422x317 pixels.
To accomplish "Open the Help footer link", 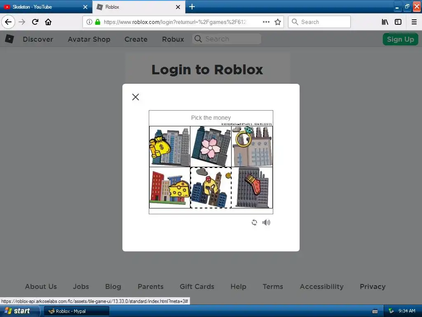I will [239, 286].
